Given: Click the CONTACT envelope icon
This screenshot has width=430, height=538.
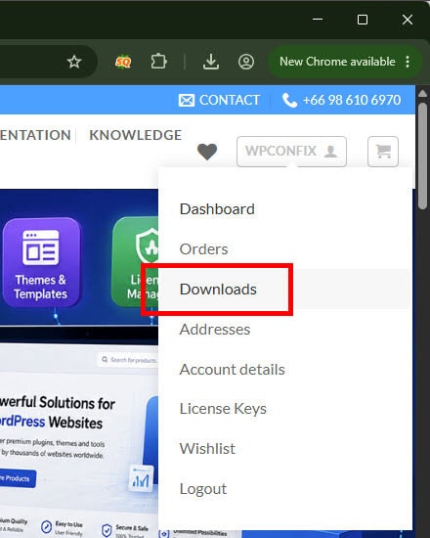Looking at the screenshot, I should pyautogui.click(x=187, y=100).
